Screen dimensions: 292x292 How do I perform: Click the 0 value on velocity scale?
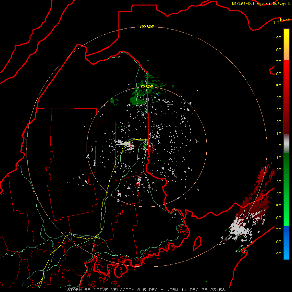(x=280, y=146)
